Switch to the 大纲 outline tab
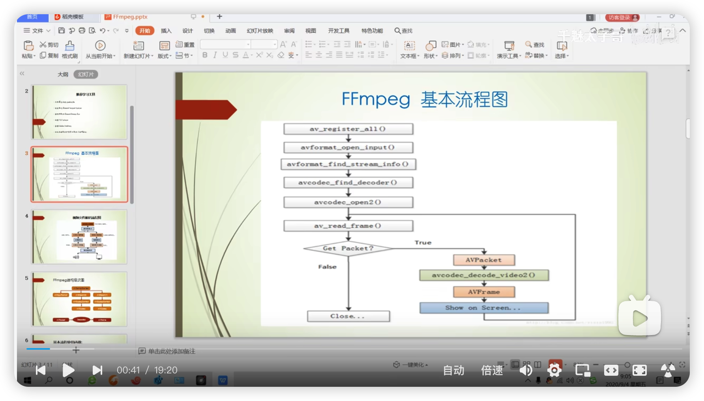 [63, 74]
